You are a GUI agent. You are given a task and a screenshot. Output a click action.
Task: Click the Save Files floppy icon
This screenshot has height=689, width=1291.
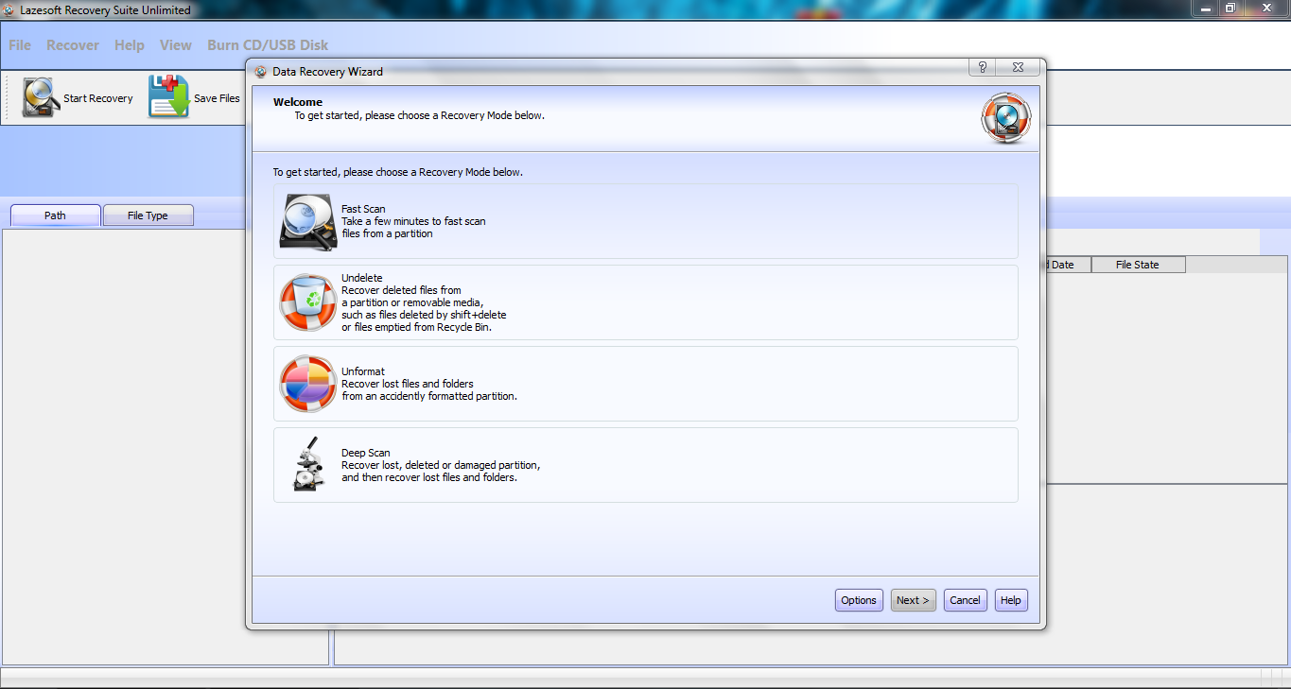click(169, 97)
